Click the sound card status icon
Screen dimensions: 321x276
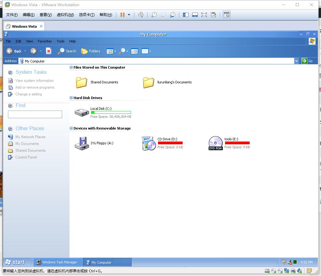coord(299,271)
